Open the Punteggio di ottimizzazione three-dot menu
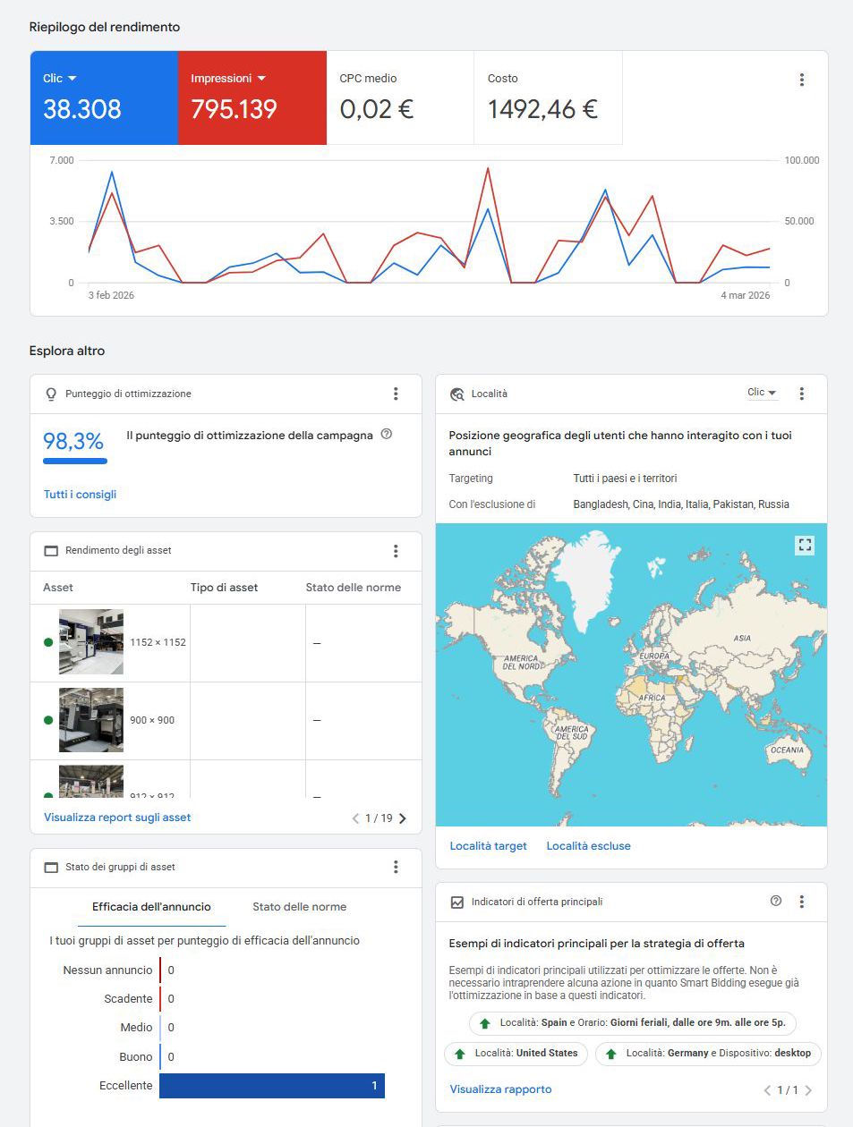This screenshot has height=1127, width=853. click(396, 394)
